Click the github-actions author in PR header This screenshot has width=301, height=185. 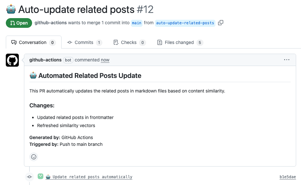51,23
